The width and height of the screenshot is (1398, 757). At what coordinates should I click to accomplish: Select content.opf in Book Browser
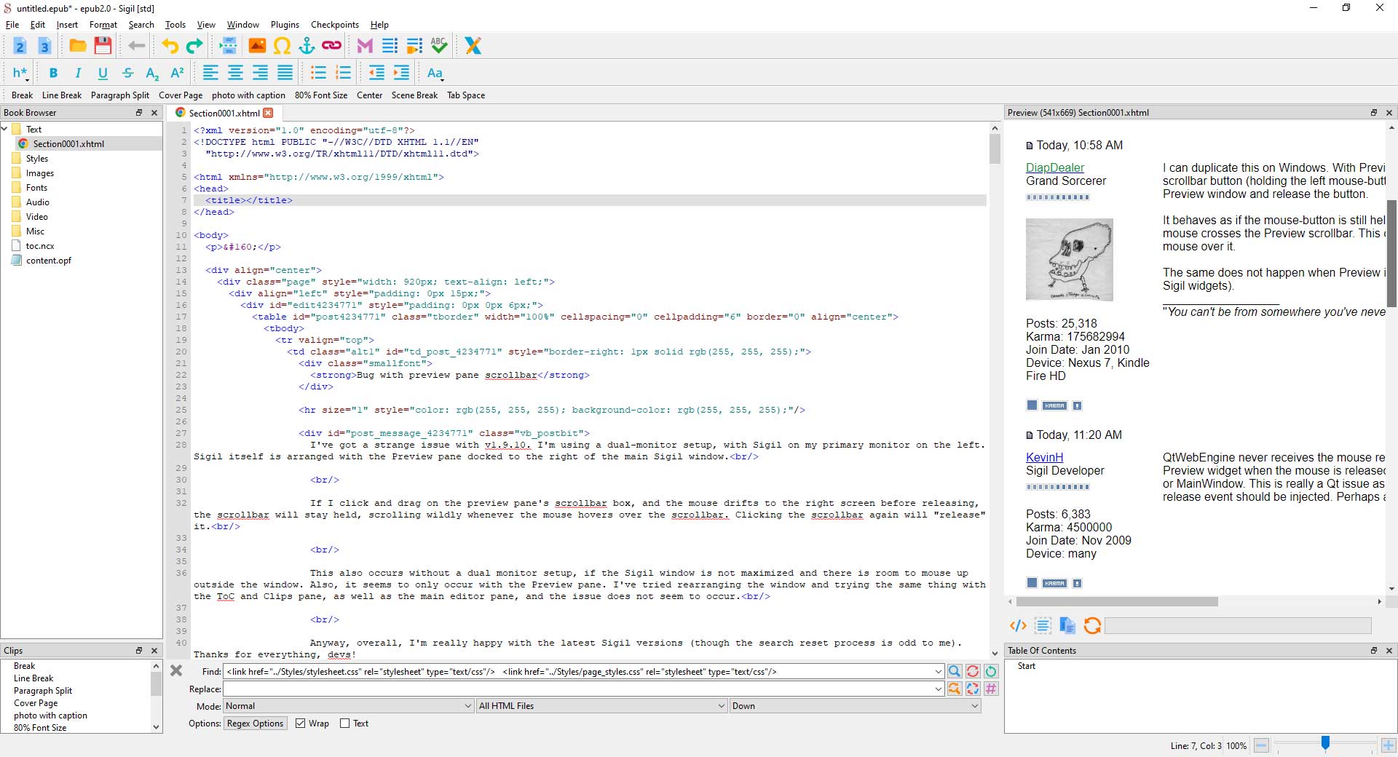coord(48,261)
